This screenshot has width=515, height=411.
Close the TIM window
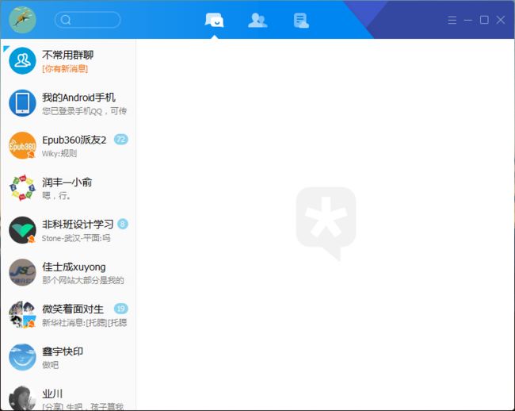click(x=501, y=20)
